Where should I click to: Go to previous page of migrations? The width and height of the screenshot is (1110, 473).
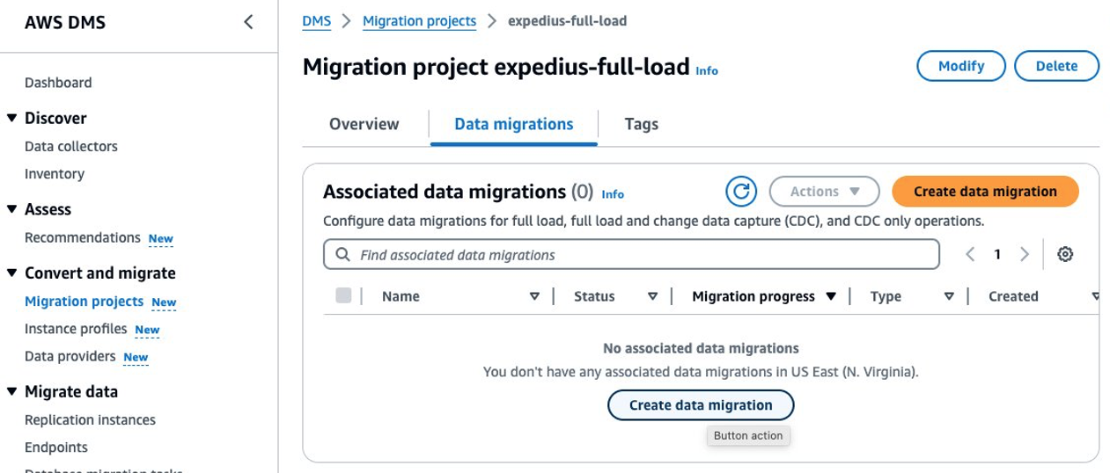point(970,255)
